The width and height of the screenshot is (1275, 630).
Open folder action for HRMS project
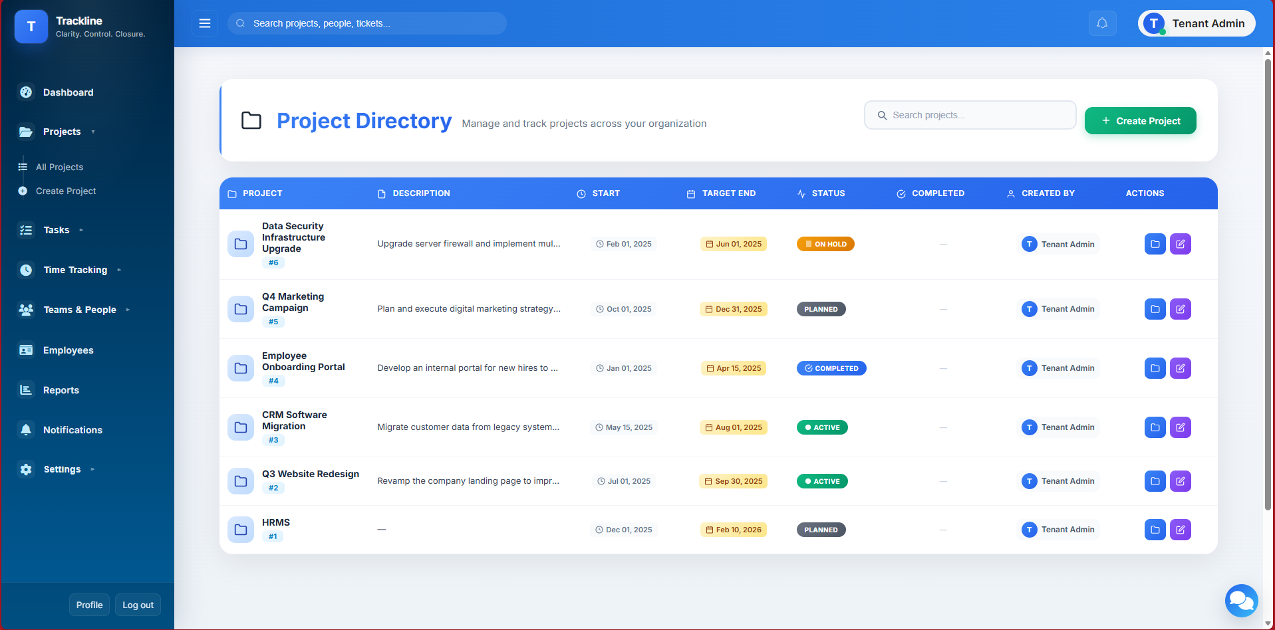[x=1155, y=530]
